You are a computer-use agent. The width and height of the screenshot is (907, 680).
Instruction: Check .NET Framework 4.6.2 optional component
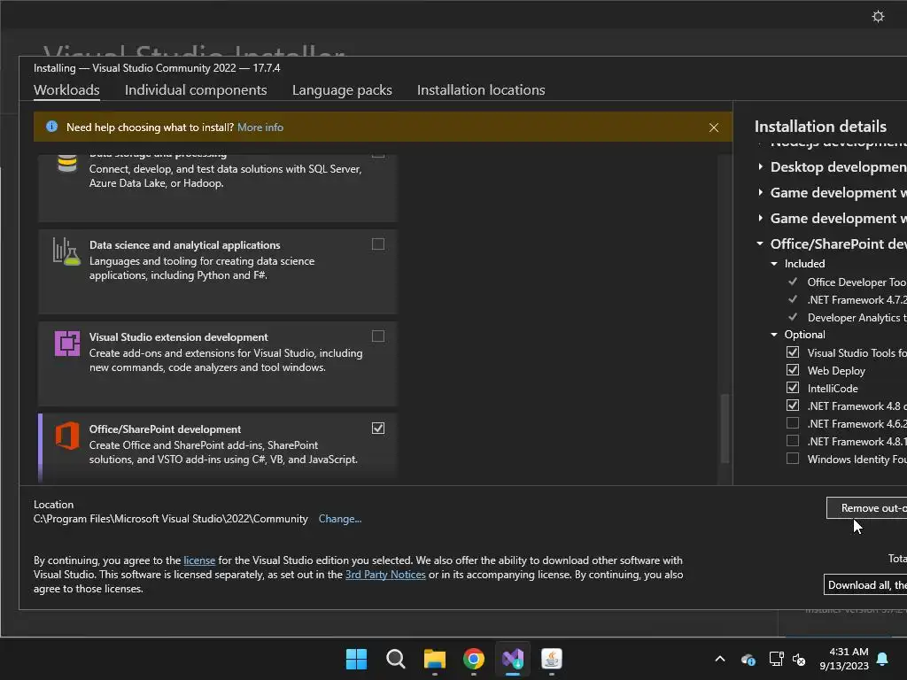click(x=793, y=423)
